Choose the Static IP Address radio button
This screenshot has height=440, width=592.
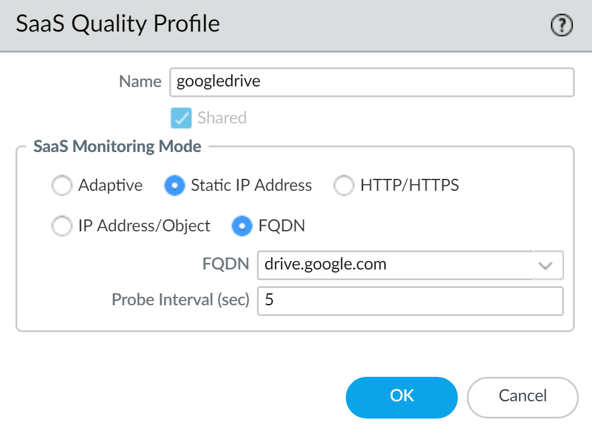click(x=174, y=186)
